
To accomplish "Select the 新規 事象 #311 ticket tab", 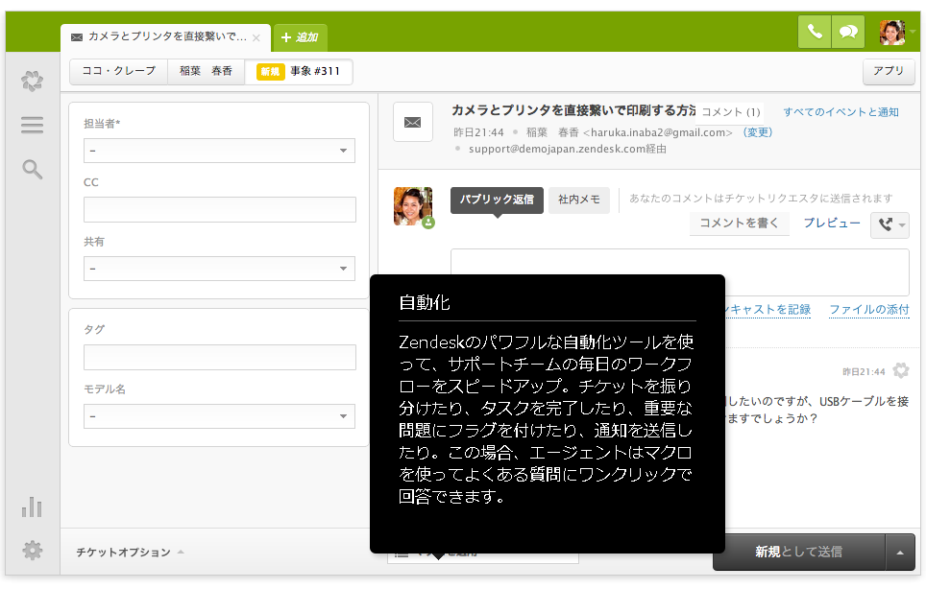I will tap(299, 71).
